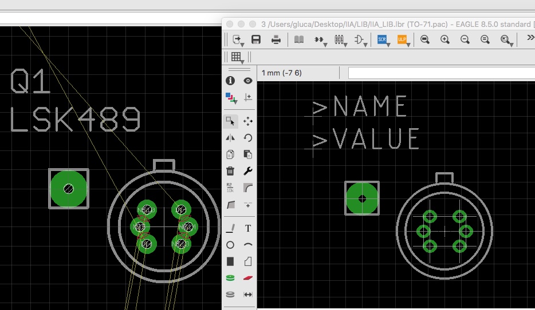This screenshot has width=535, height=310.
Task: Focus the command line input field
Action: tap(442, 73)
